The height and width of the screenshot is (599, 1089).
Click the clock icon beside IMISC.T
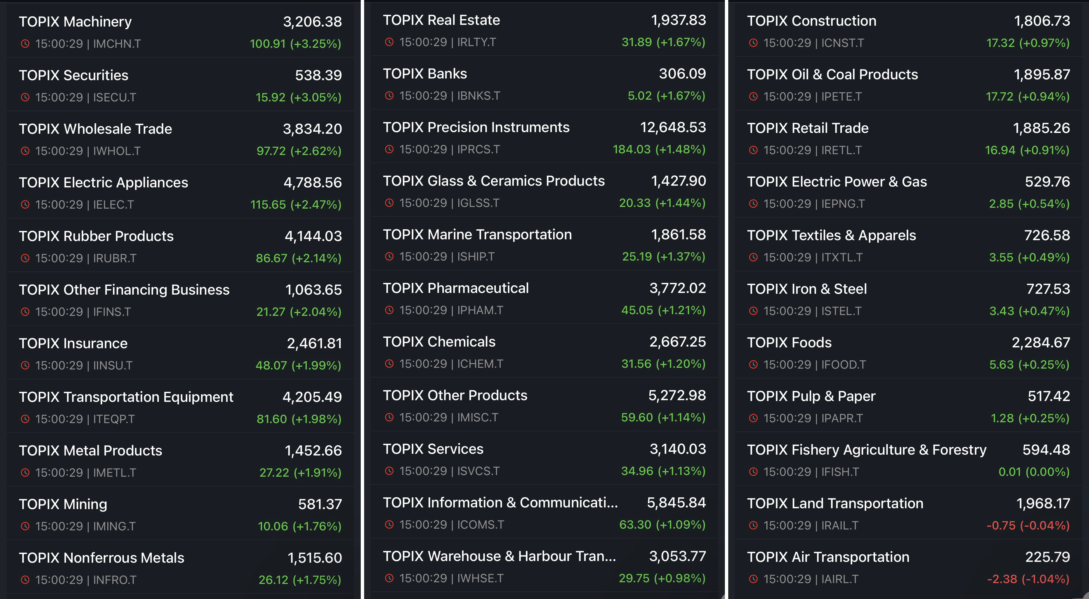coord(389,417)
